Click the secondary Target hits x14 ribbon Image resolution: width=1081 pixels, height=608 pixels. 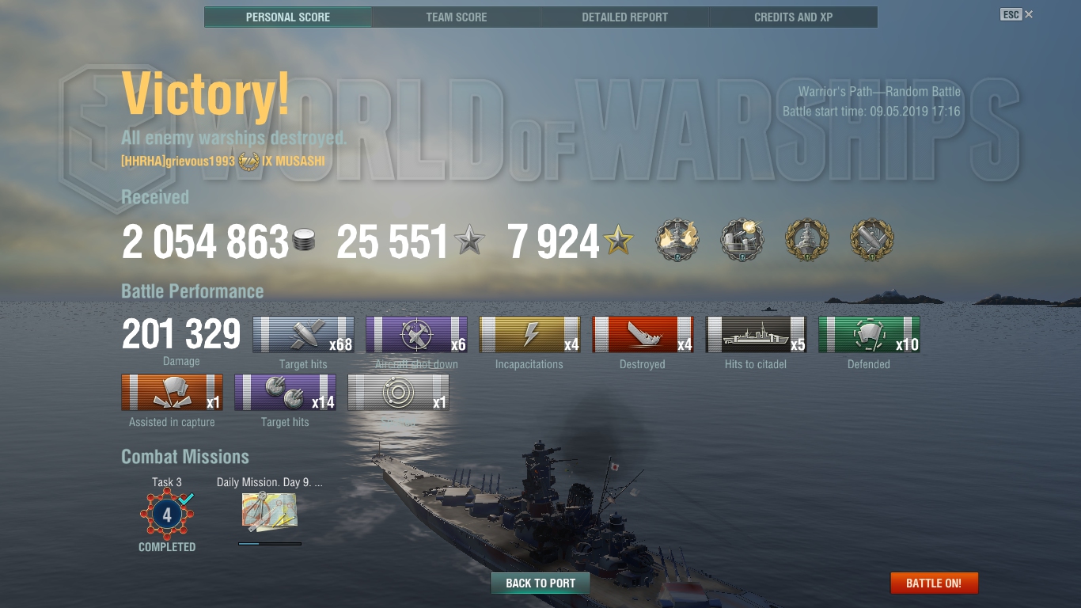click(x=285, y=393)
